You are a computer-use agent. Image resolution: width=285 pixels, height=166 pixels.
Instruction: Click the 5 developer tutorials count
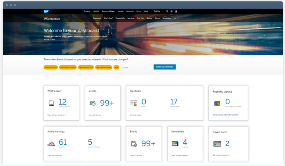[x=90, y=142]
